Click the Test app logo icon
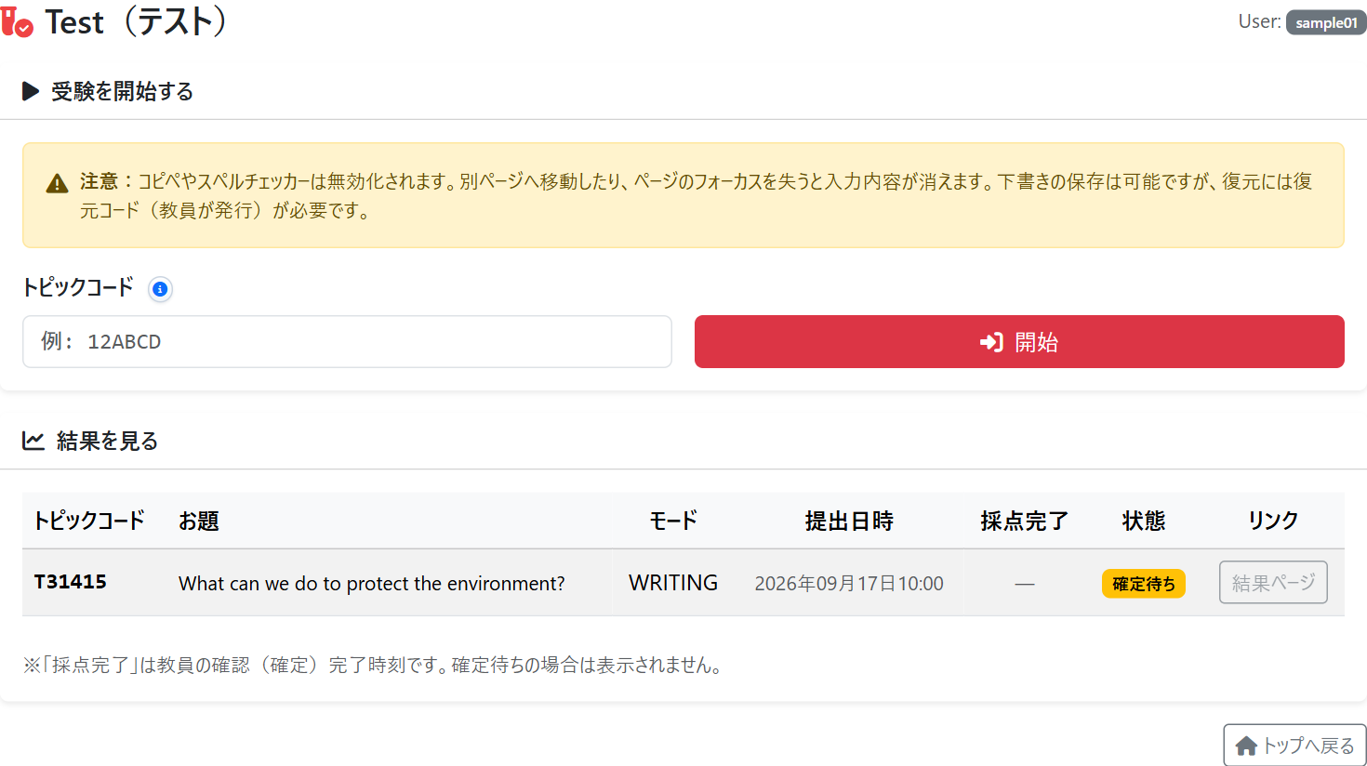This screenshot has width=1367, height=766. [17, 22]
